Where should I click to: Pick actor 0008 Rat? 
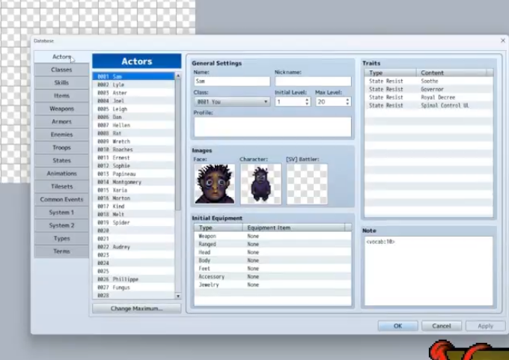tap(134, 133)
